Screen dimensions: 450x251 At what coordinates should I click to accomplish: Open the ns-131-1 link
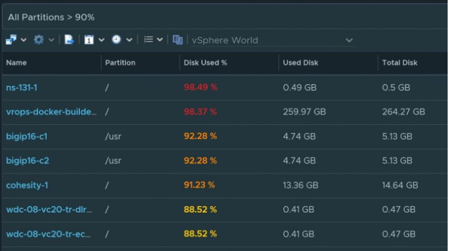(22, 88)
